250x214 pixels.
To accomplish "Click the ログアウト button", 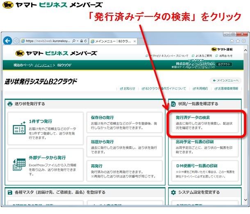I will [x=224, y=64].
